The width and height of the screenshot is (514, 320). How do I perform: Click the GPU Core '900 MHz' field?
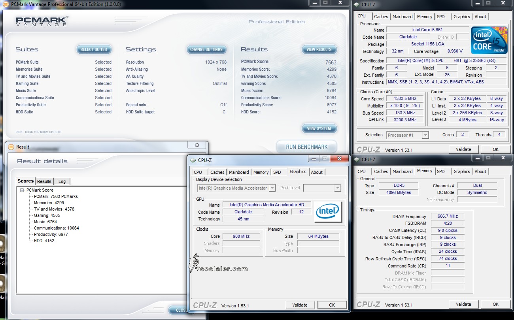click(x=241, y=236)
